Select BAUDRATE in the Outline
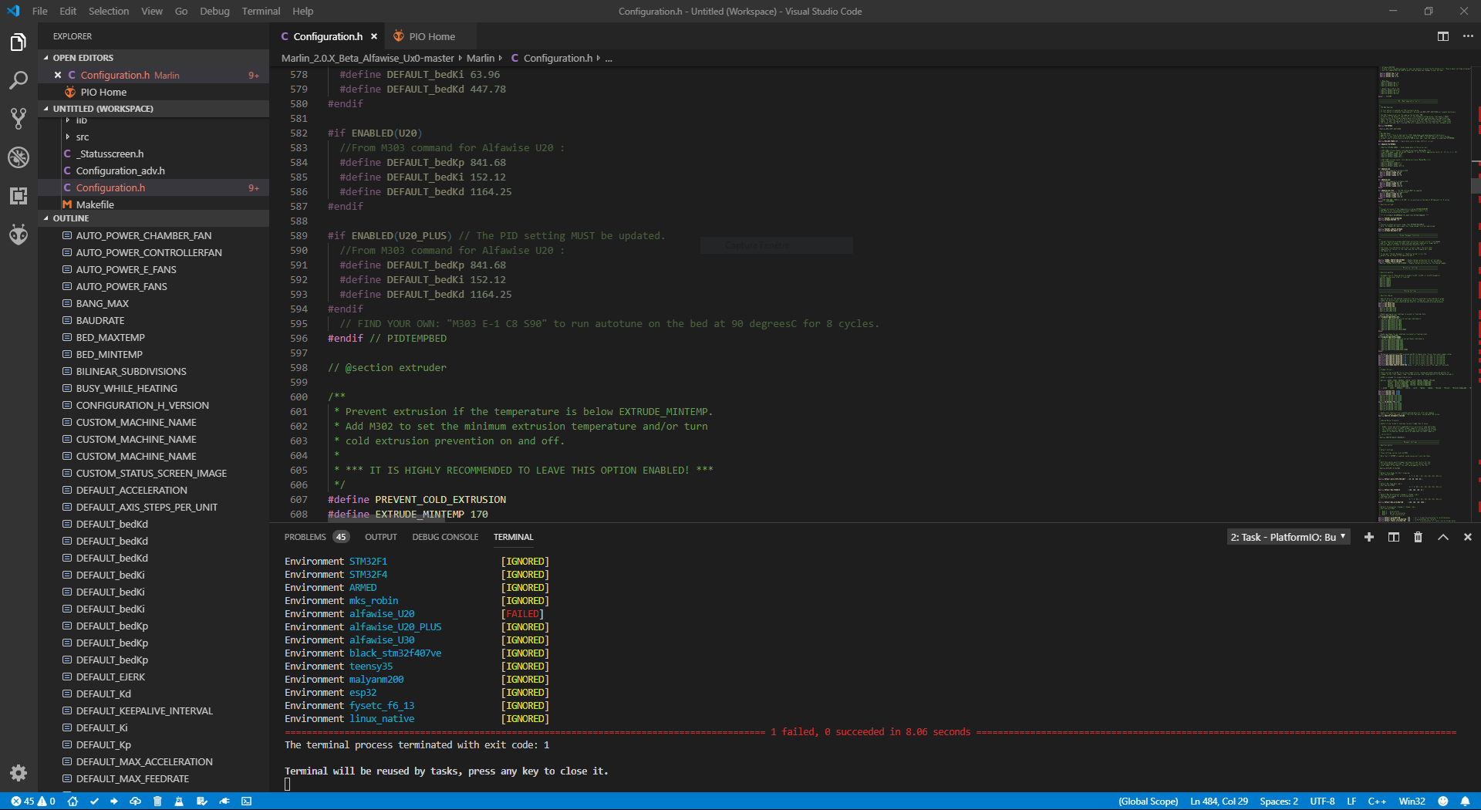This screenshot has height=810, width=1481. click(100, 320)
